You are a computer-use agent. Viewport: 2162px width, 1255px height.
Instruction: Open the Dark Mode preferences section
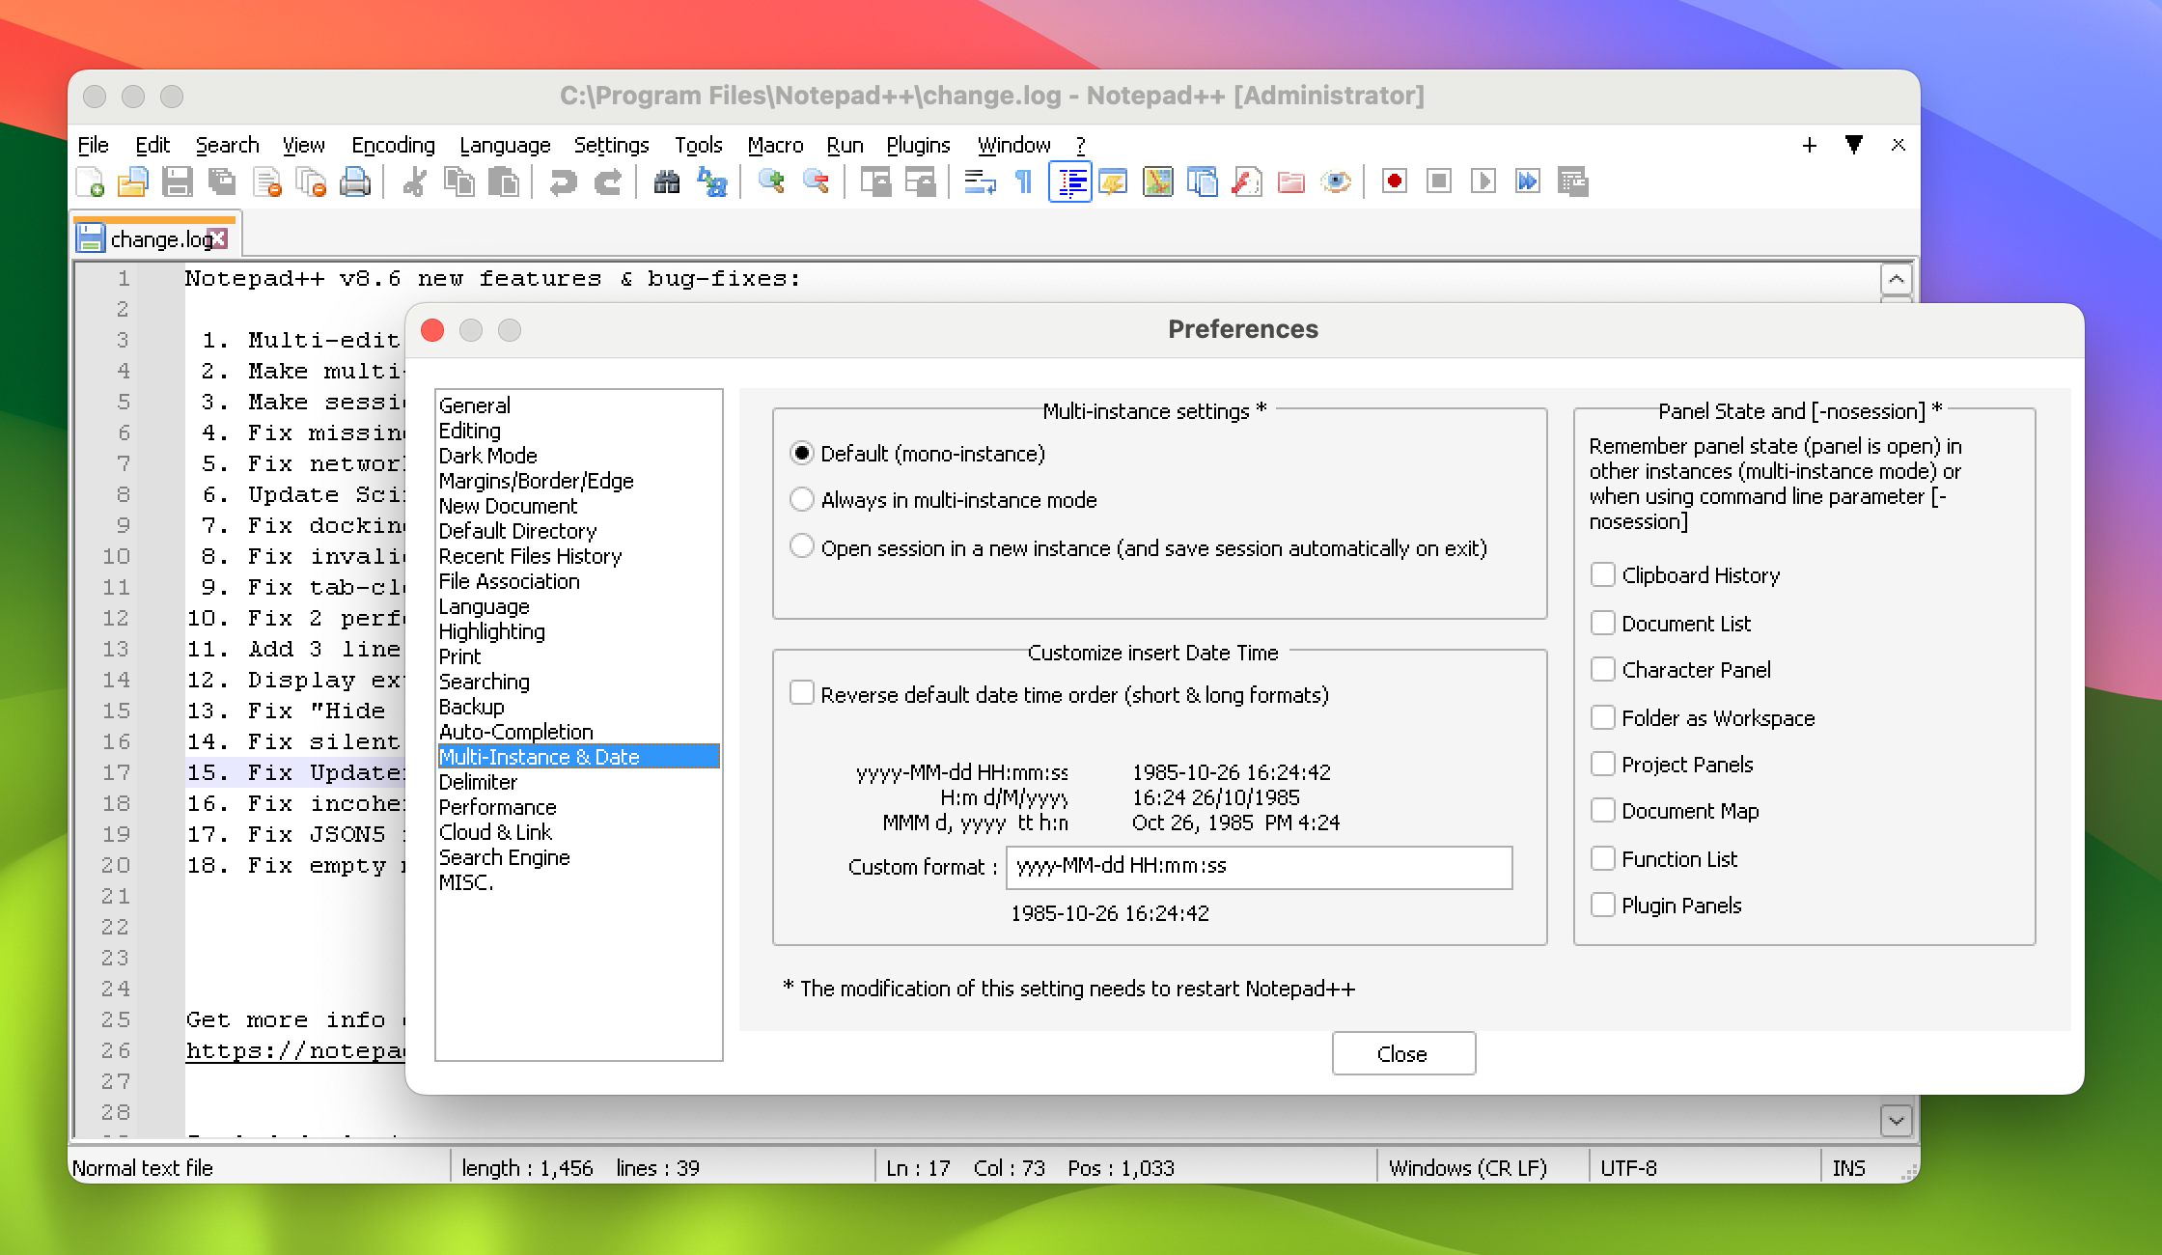pos(488,456)
